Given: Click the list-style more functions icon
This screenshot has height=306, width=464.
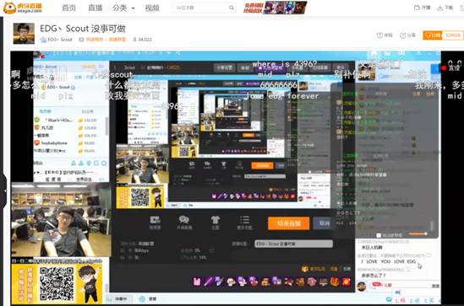Looking at the screenshot, I should click(x=244, y=220).
